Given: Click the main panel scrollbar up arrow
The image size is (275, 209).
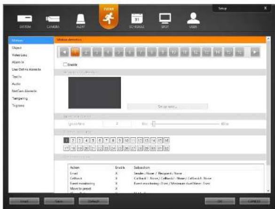Looking at the screenshot, I should [x=268, y=39].
